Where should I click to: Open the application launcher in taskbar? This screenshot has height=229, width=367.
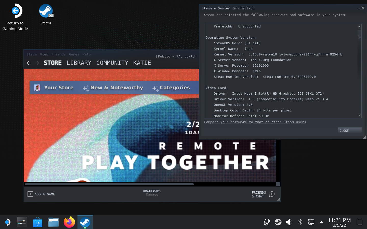[x=7, y=222]
